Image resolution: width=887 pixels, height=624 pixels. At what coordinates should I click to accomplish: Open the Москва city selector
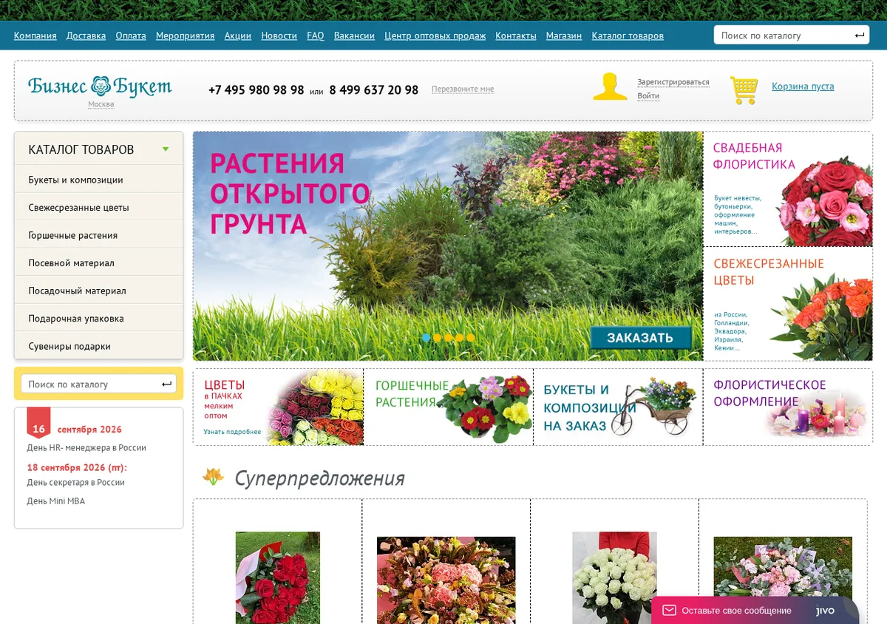[x=101, y=104]
